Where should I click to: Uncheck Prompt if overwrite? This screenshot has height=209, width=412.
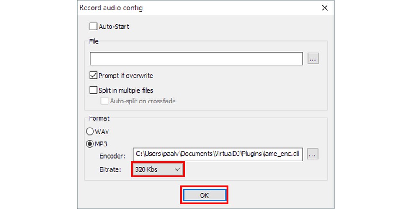pyautogui.click(x=93, y=76)
